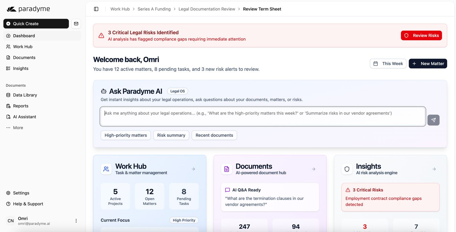Open Work Hub card arrow
Image resolution: width=456 pixels, height=232 pixels.
click(x=193, y=169)
